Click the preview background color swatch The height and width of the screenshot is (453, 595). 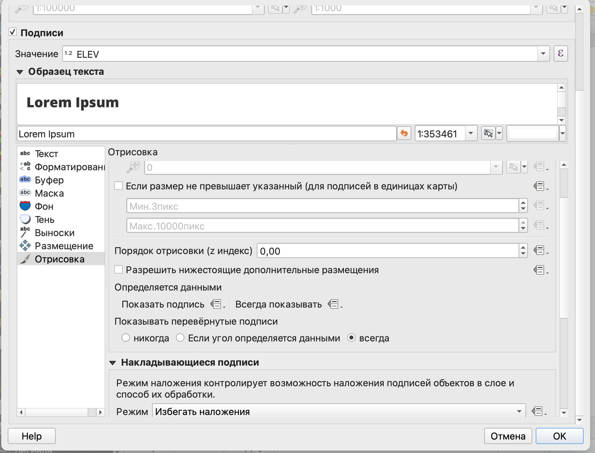(532, 133)
